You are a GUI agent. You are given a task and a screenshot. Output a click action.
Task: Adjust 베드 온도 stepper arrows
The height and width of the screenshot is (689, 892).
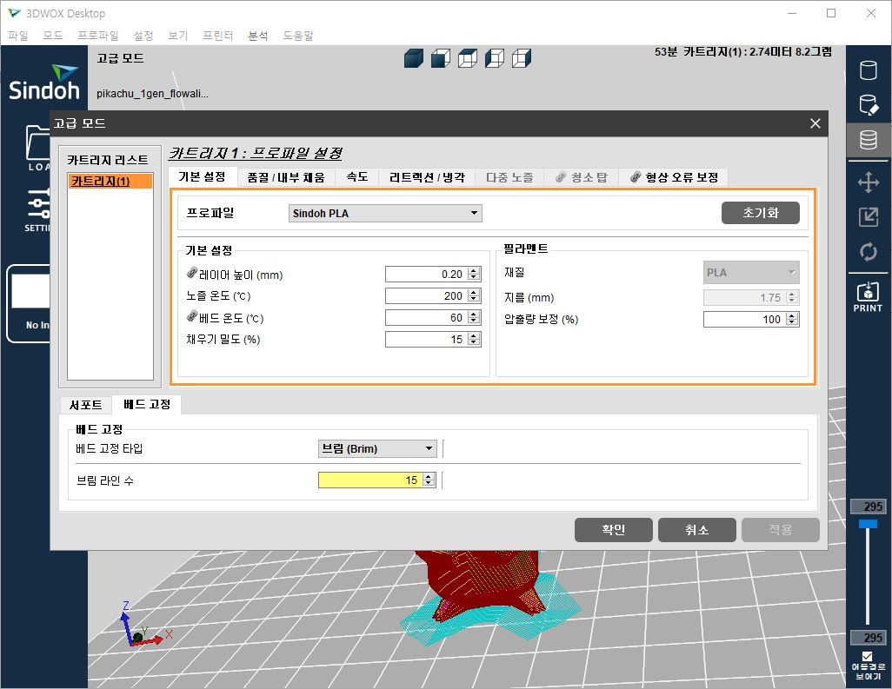(x=474, y=317)
